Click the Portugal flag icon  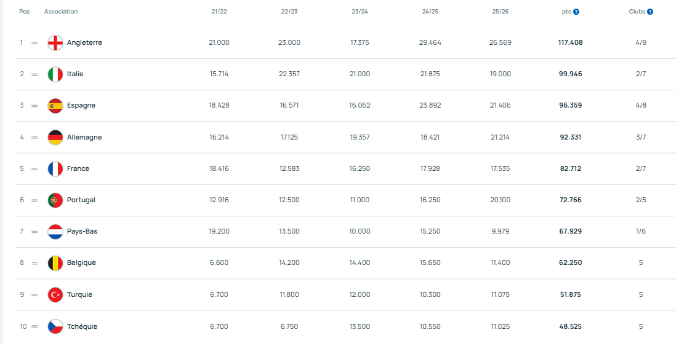[55, 200]
